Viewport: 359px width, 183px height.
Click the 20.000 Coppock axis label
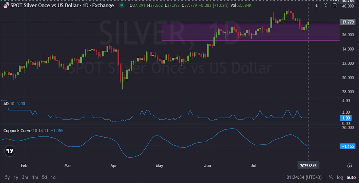point(348,128)
